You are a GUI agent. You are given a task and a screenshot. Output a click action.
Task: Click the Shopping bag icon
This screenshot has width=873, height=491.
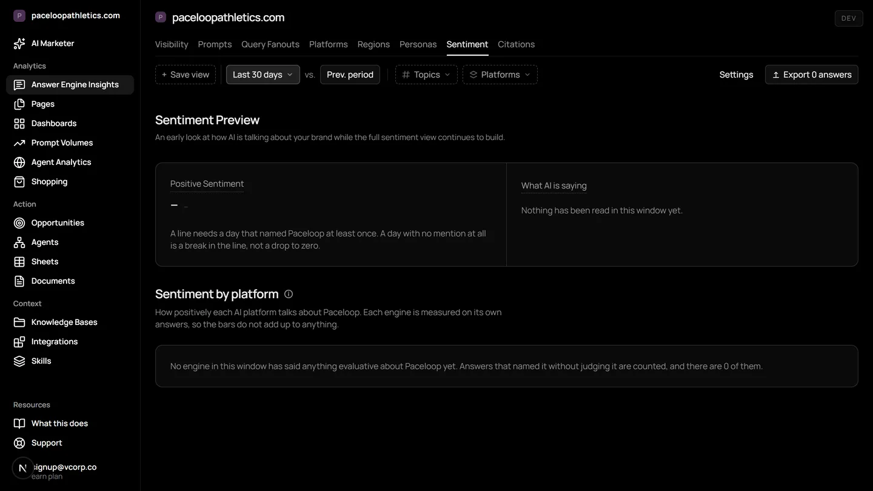tap(19, 182)
